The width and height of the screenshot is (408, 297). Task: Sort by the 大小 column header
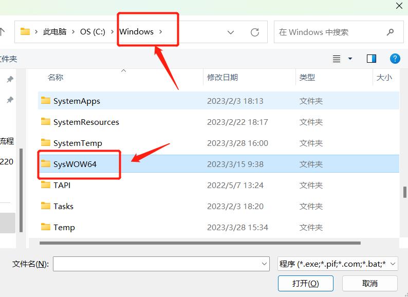point(384,77)
